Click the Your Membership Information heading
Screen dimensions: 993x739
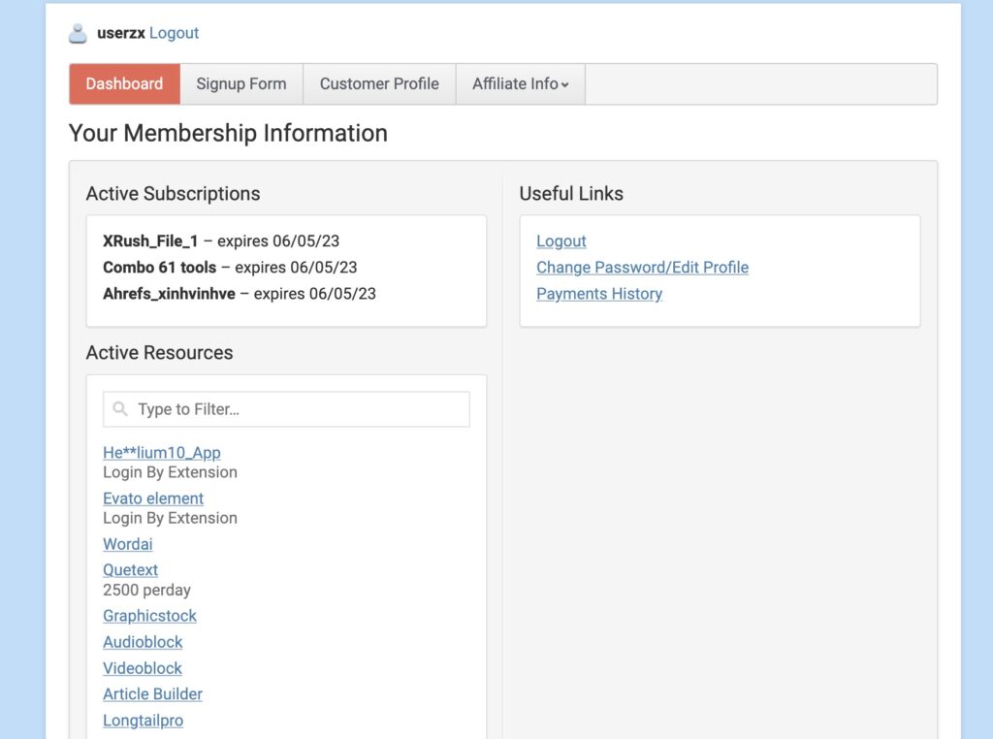tap(228, 134)
